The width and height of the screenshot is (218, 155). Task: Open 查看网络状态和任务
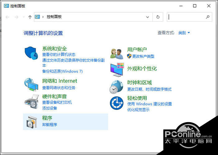point(59,88)
